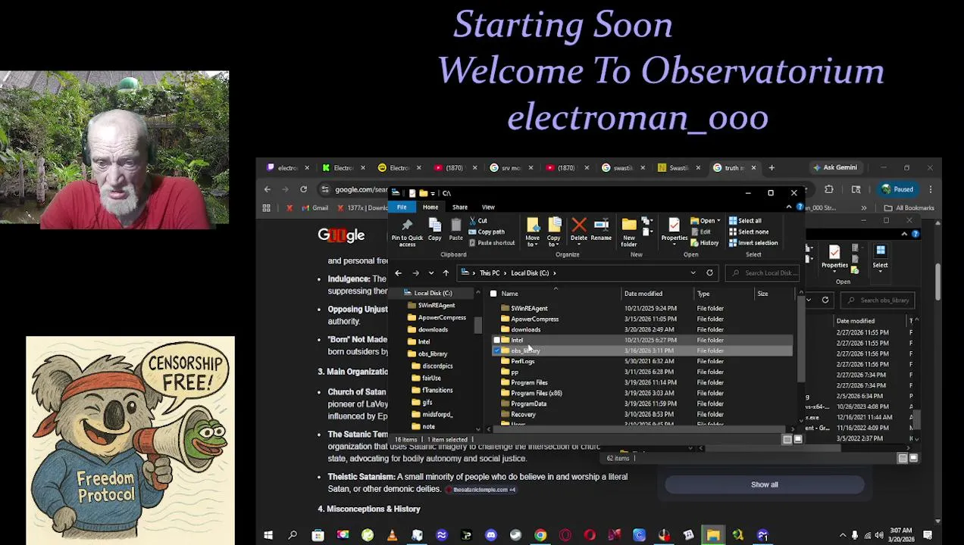Click This PC in address path
Viewport: 964px width, 545px height.
pos(490,273)
